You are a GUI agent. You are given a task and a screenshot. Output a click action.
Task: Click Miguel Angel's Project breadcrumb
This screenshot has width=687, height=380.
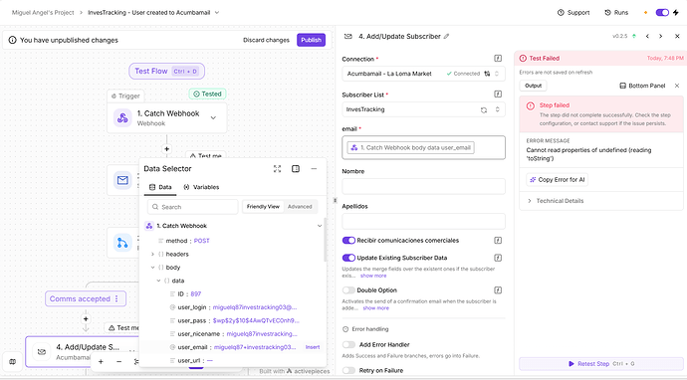tap(43, 13)
